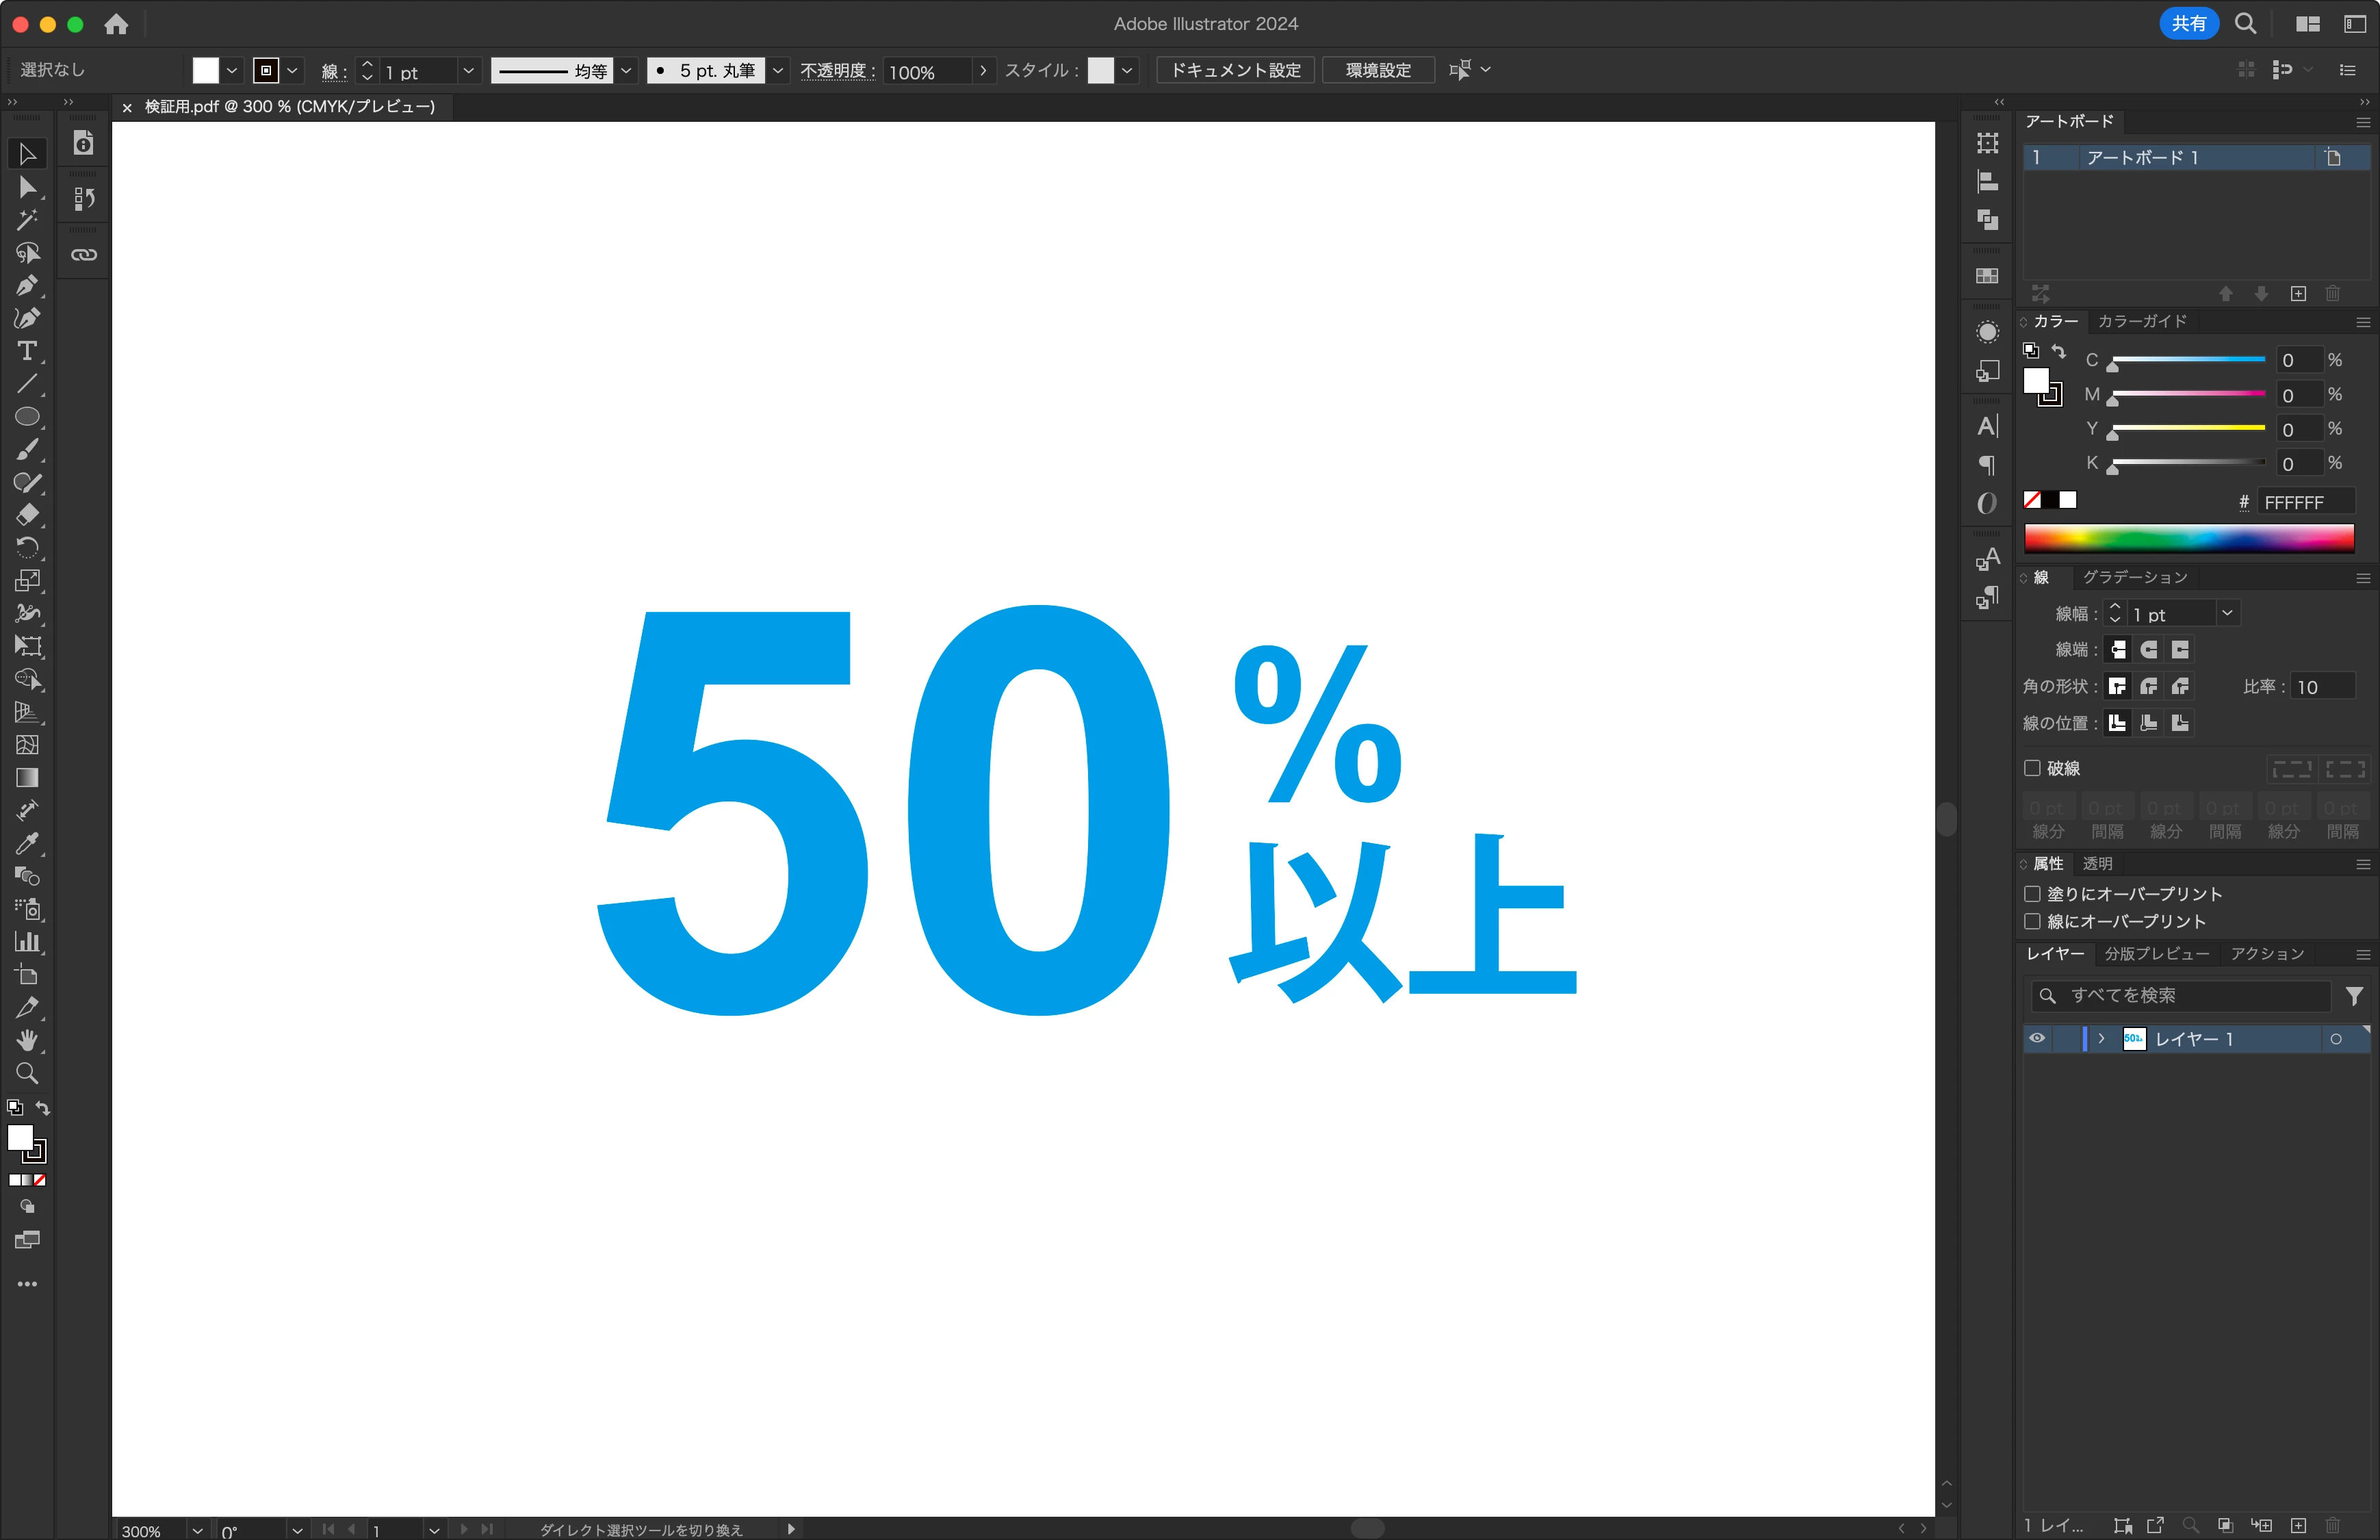The width and height of the screenshot is (2380, 1540).
Task: Open the 5 pt. 丸筆 brush dropdown
Action: pyautogui.click(x=777, y=70)
